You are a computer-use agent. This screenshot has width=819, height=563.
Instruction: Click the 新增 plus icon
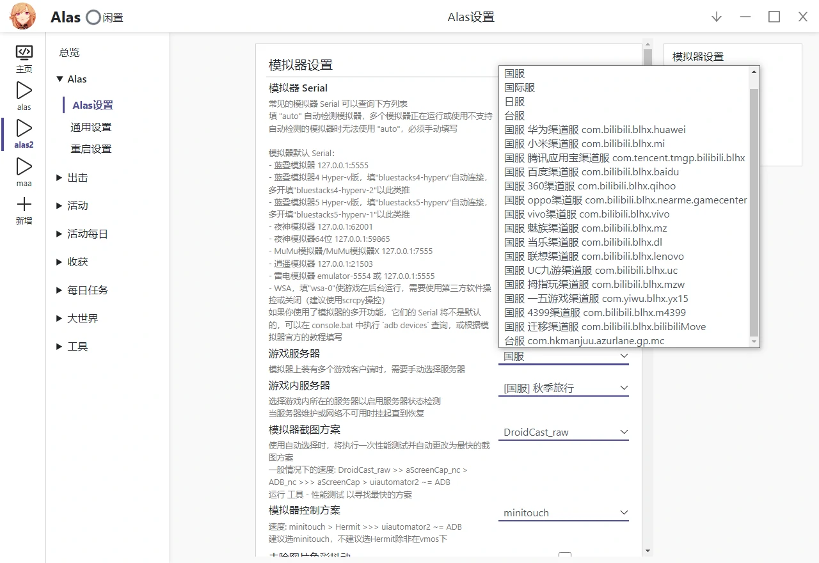tap(24, 205)
